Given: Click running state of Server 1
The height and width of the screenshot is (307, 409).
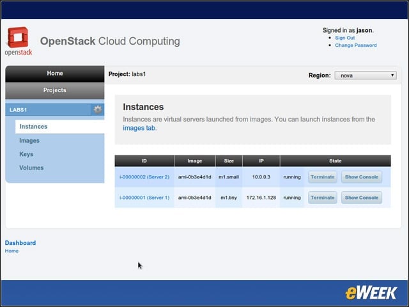Looking at the screenshot, I should point(292,198).
